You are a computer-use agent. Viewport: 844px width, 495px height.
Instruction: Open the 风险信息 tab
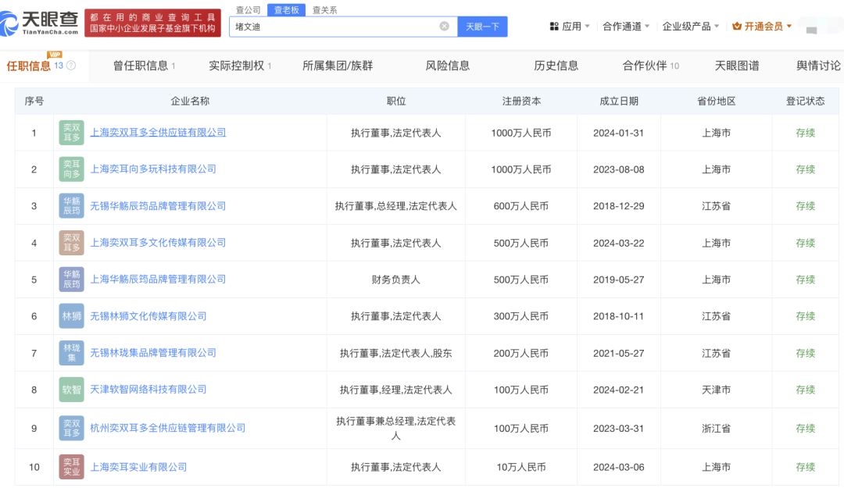448,66
